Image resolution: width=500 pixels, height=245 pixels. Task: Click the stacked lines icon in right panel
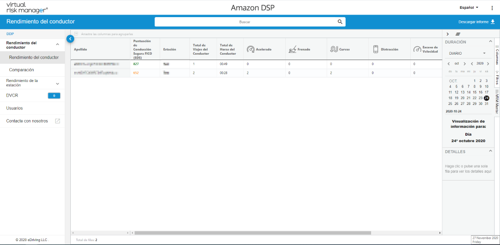coord(458,34)
